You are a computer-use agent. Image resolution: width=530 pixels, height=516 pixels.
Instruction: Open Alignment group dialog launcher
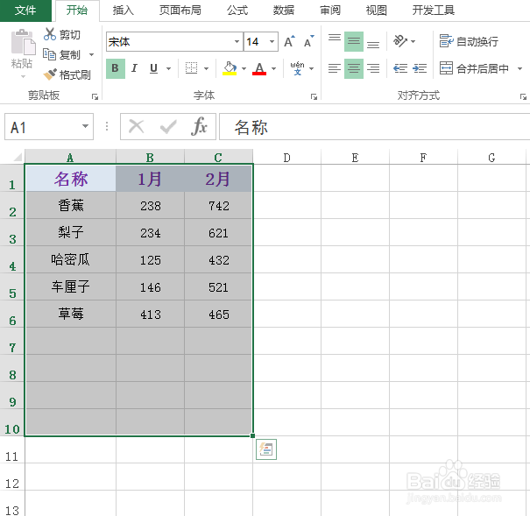(x=523, y=97)
